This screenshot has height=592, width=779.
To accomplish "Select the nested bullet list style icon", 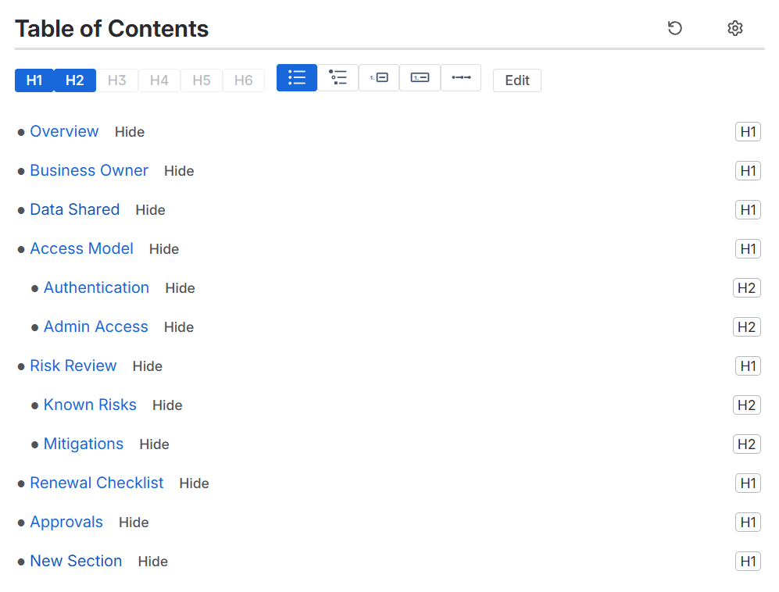I will [338, 77].
